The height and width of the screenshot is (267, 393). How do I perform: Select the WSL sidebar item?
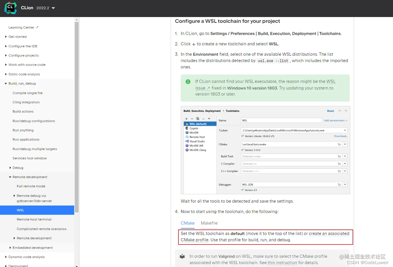coord(37,210)
